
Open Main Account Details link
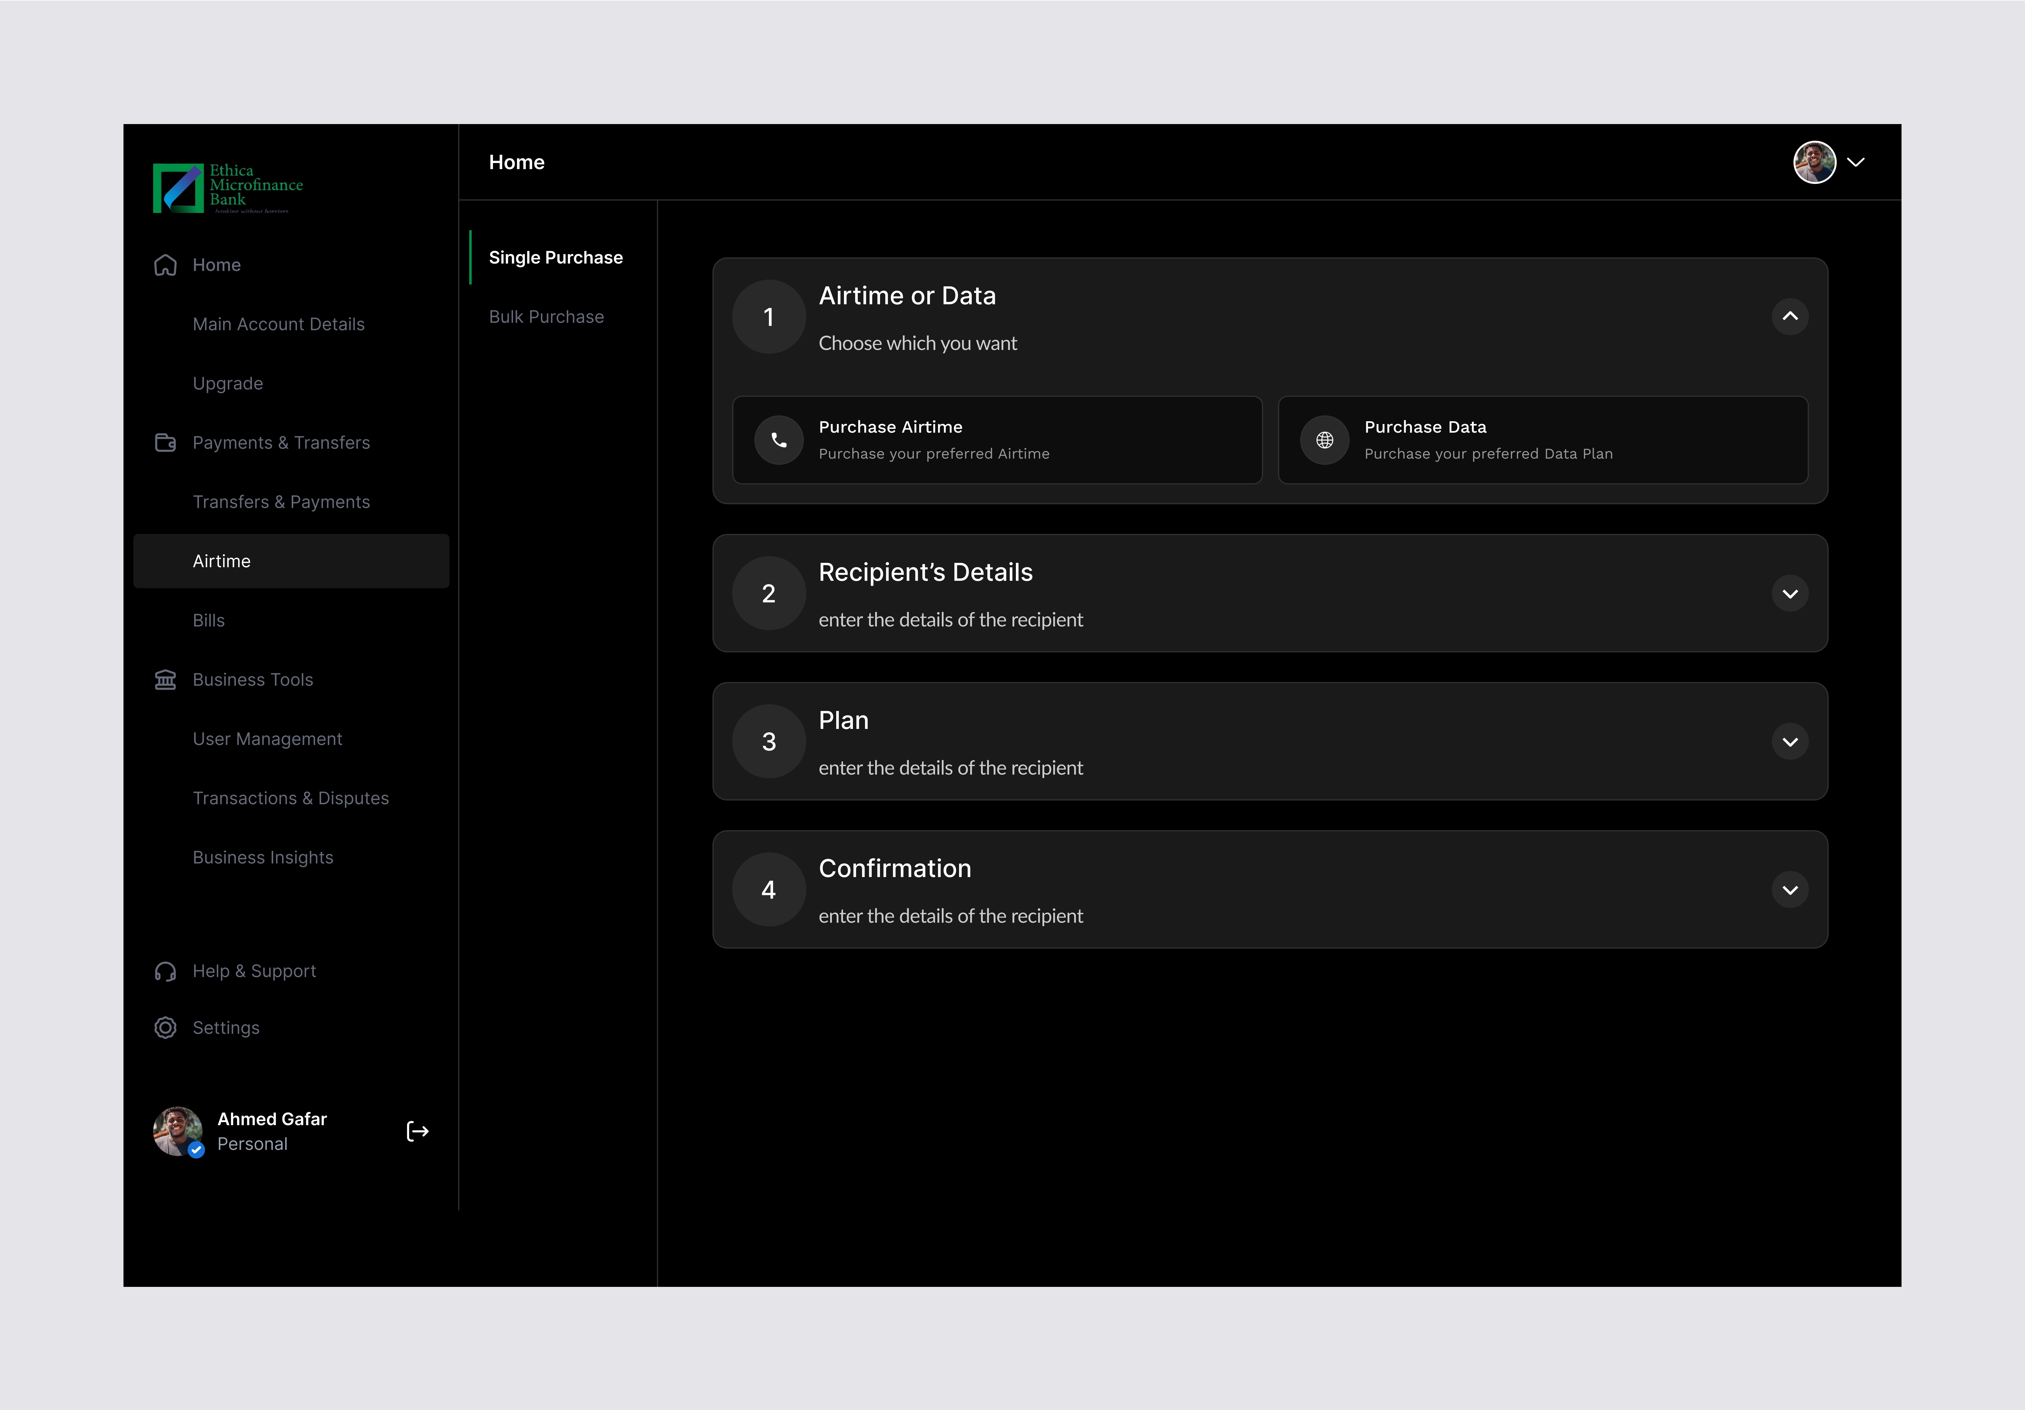(278, 325)
